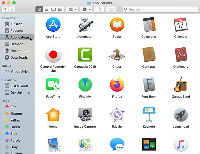The width and height of the screenshot is (200, 154).
Task: Select Recents in the sidebar
Action: (x=17, y=31)
